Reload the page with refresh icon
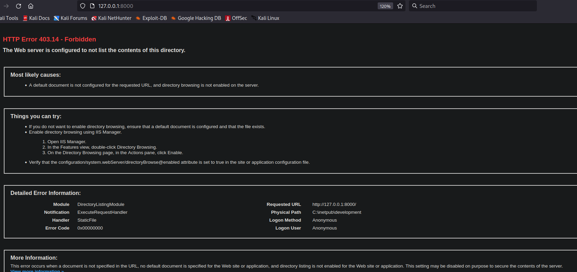 pyautogui.click(x=19, y=6)
